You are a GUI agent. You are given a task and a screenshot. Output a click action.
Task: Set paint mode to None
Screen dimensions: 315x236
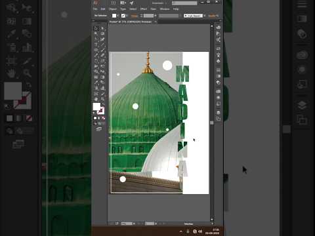[x=103, y=118]
